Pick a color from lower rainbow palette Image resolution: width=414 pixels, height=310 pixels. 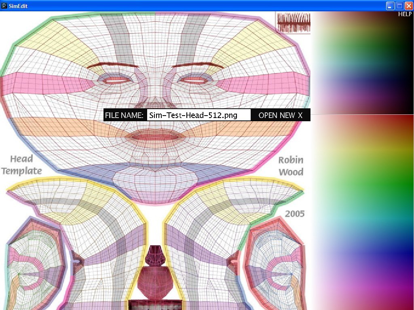tap(362, 212)
